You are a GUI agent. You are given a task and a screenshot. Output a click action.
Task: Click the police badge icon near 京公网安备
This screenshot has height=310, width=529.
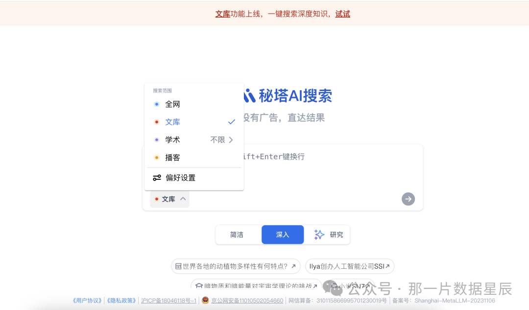[x=205, y=300]
